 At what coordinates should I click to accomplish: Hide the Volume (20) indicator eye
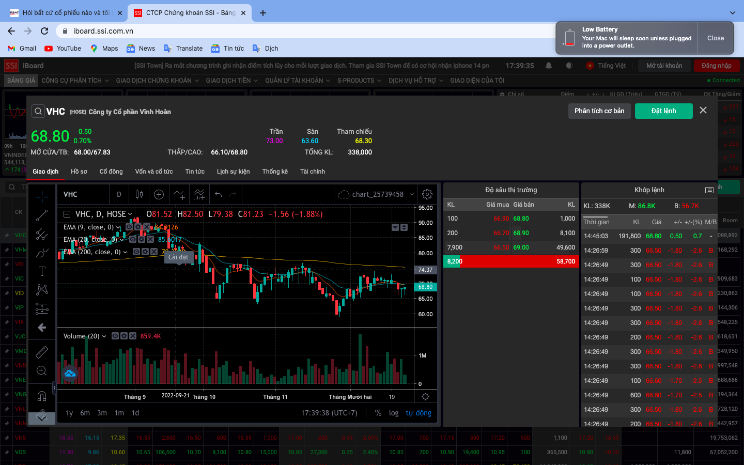(115, 336)
